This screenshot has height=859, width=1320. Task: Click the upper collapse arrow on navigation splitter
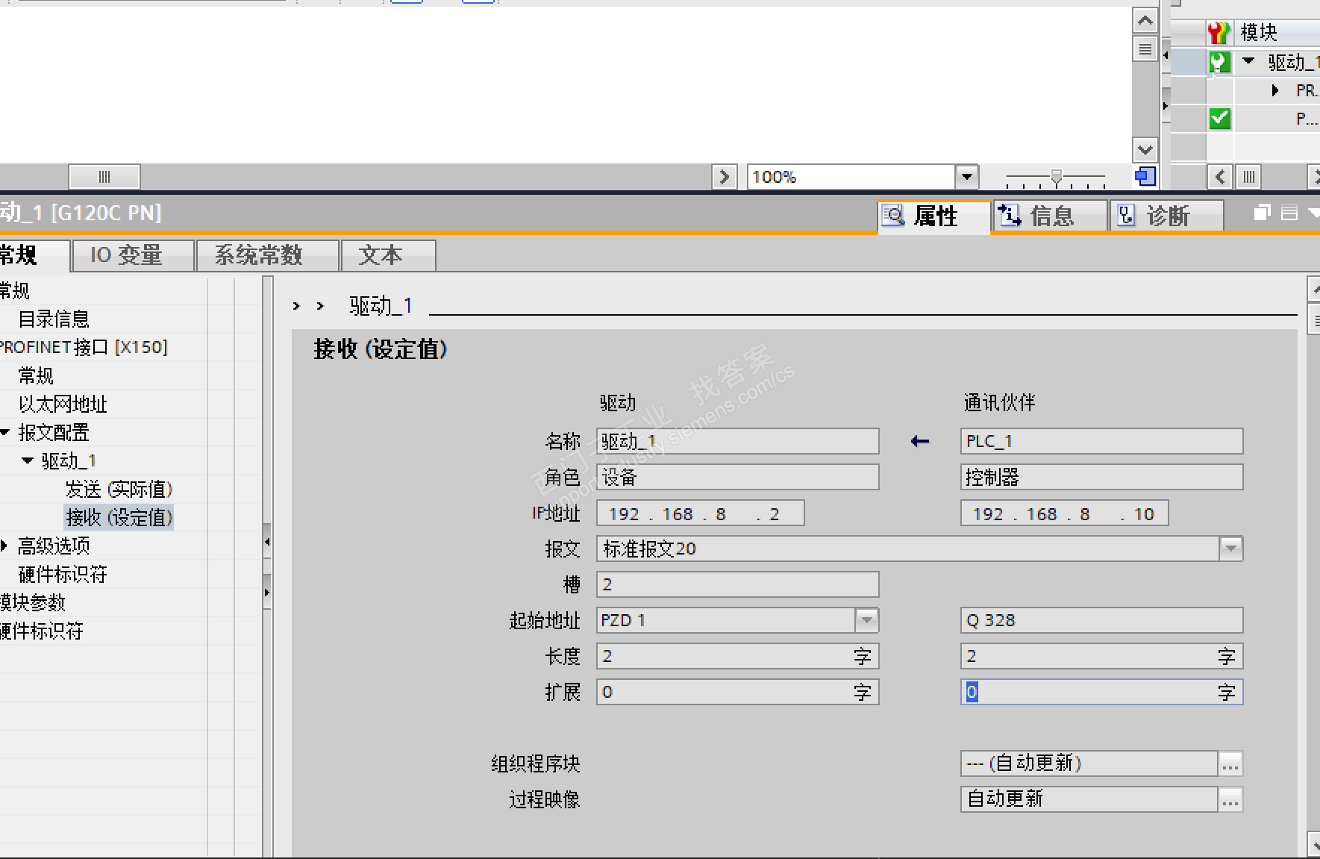click(267, 543)
